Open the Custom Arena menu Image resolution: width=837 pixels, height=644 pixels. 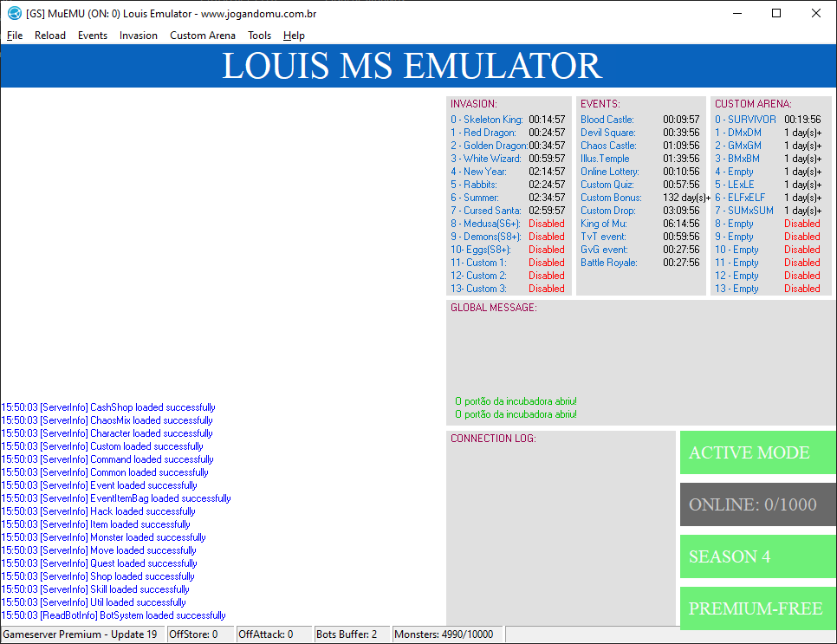click(x=203, y=36)
